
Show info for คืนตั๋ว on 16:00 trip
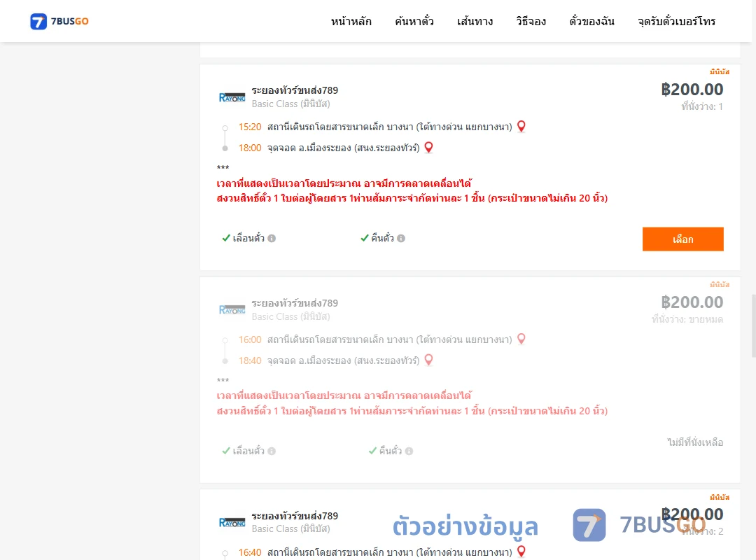click(x=409, y=451)
